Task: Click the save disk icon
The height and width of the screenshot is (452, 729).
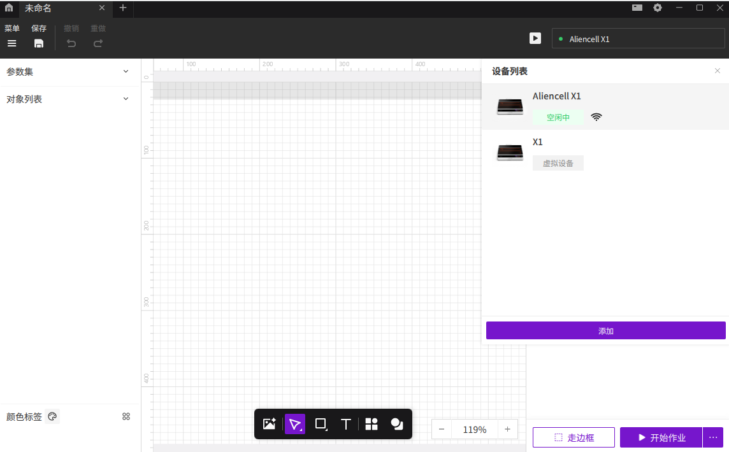Action: click(x=39, y=43)
